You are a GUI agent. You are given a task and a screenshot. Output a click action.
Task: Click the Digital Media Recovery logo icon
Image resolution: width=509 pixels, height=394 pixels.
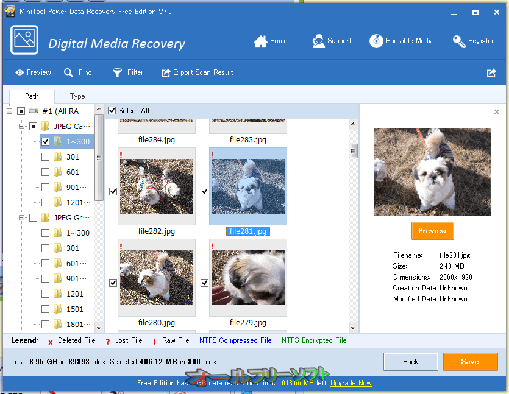tap(24, 40)
